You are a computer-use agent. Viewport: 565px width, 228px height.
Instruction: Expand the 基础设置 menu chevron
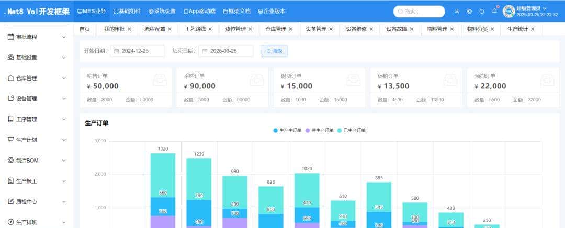[64, 58]
